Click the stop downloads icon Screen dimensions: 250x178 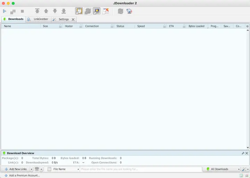click(x=22, y=11)
